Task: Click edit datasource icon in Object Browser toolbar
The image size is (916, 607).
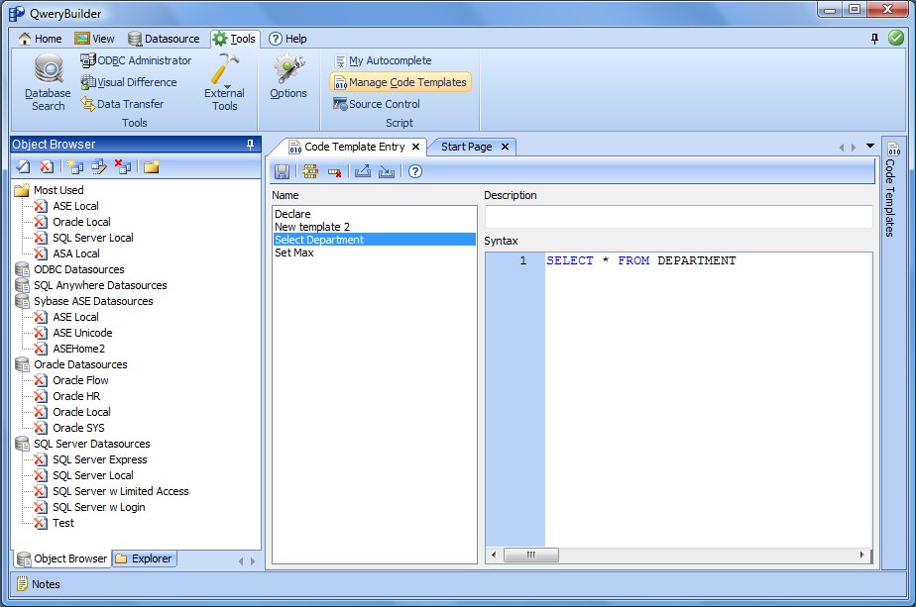Action: click(99, 167)
